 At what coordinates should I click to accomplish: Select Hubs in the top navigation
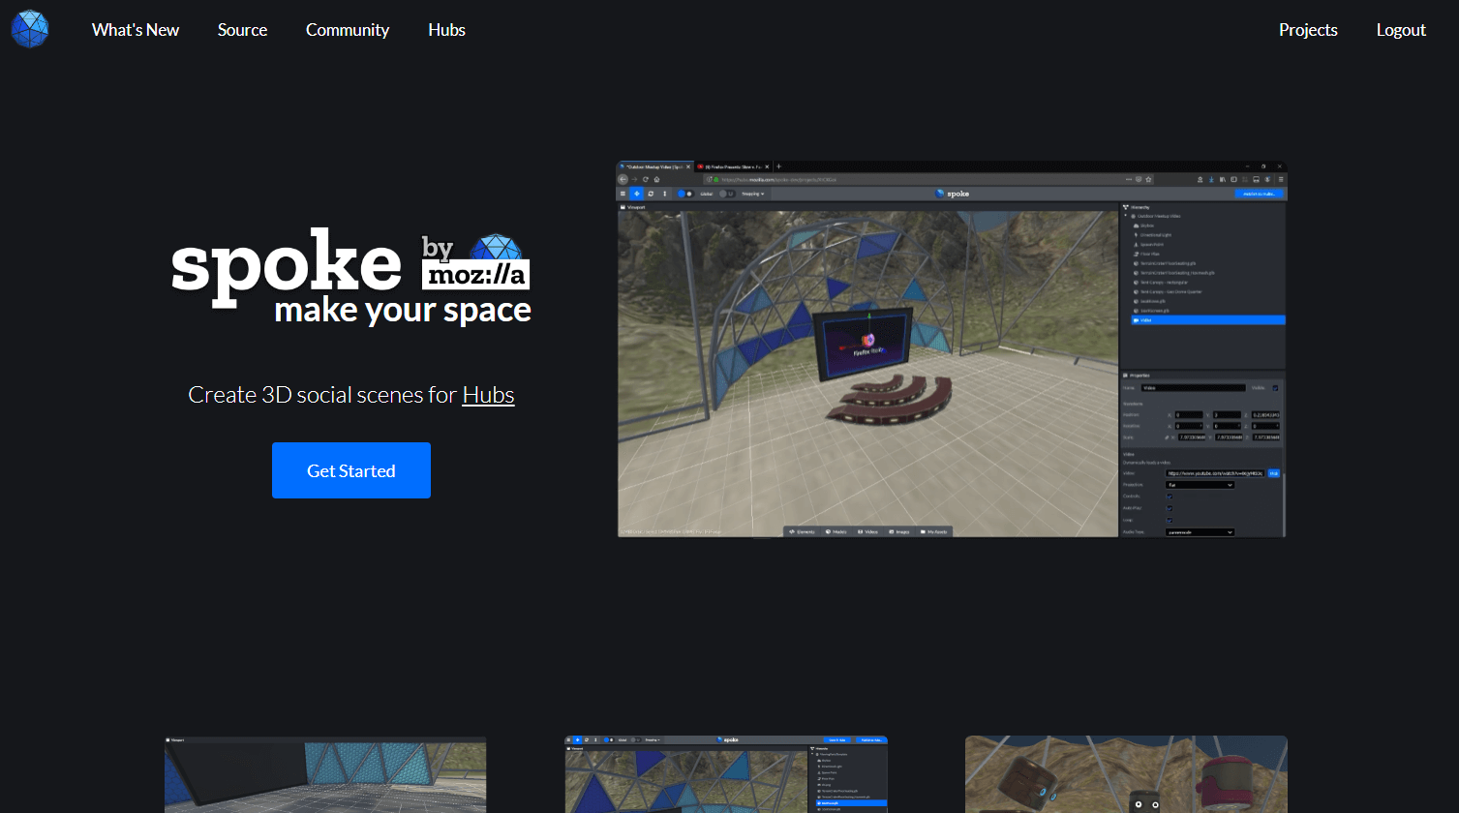[446, 30]
